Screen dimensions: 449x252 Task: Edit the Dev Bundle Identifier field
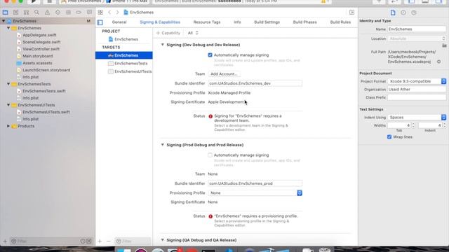pos(255,83)
